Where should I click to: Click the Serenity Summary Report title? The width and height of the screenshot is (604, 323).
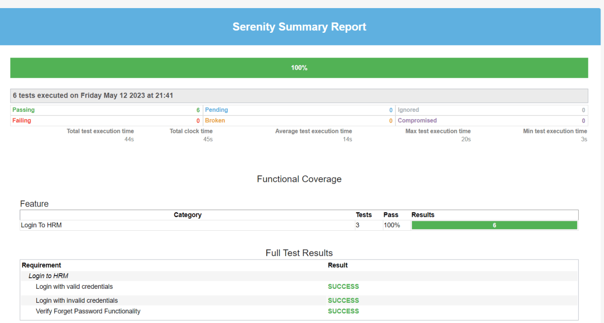(x=299, y=27)
